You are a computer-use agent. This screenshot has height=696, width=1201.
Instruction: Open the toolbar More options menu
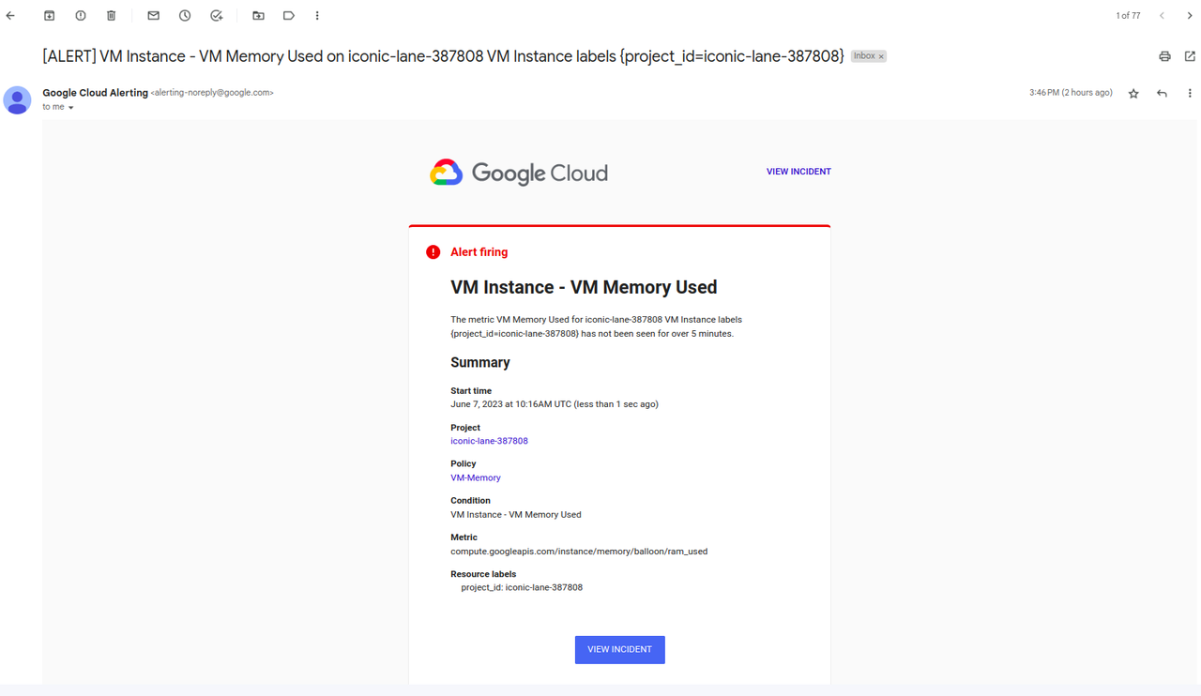point(317,16)
